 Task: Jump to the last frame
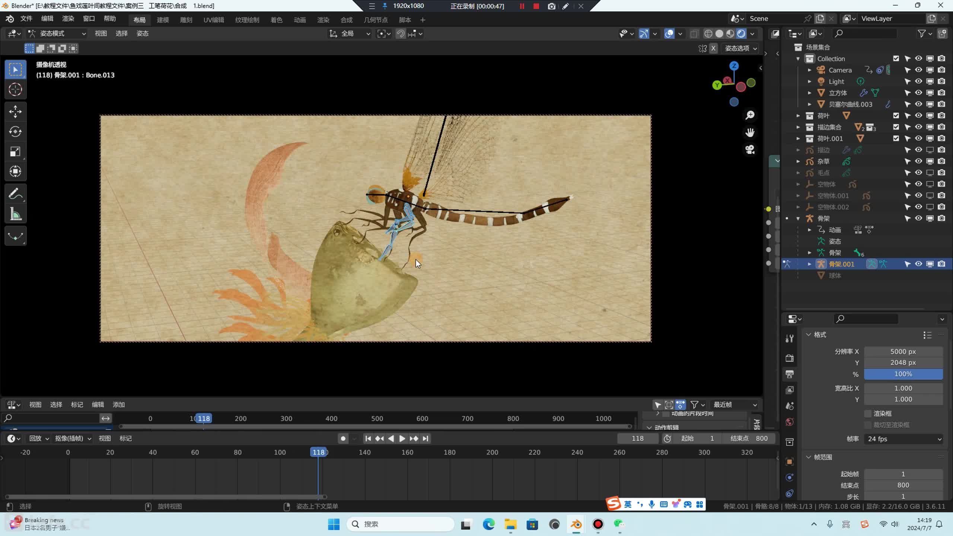click(x=425, y=438)
